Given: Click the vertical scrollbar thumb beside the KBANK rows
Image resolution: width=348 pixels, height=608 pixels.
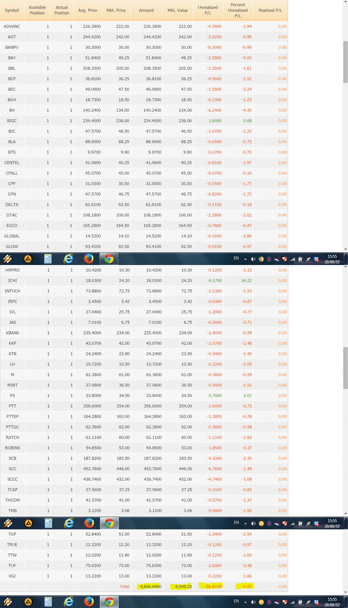Looking at the screenshot, I should (345, 368).
